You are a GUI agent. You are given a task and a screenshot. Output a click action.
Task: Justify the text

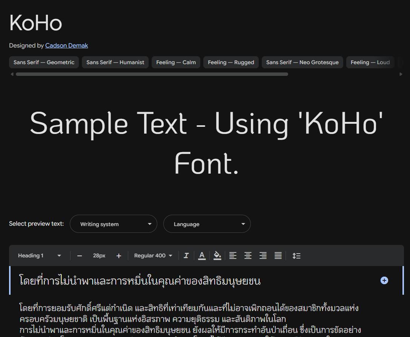[x=278, y=255]
